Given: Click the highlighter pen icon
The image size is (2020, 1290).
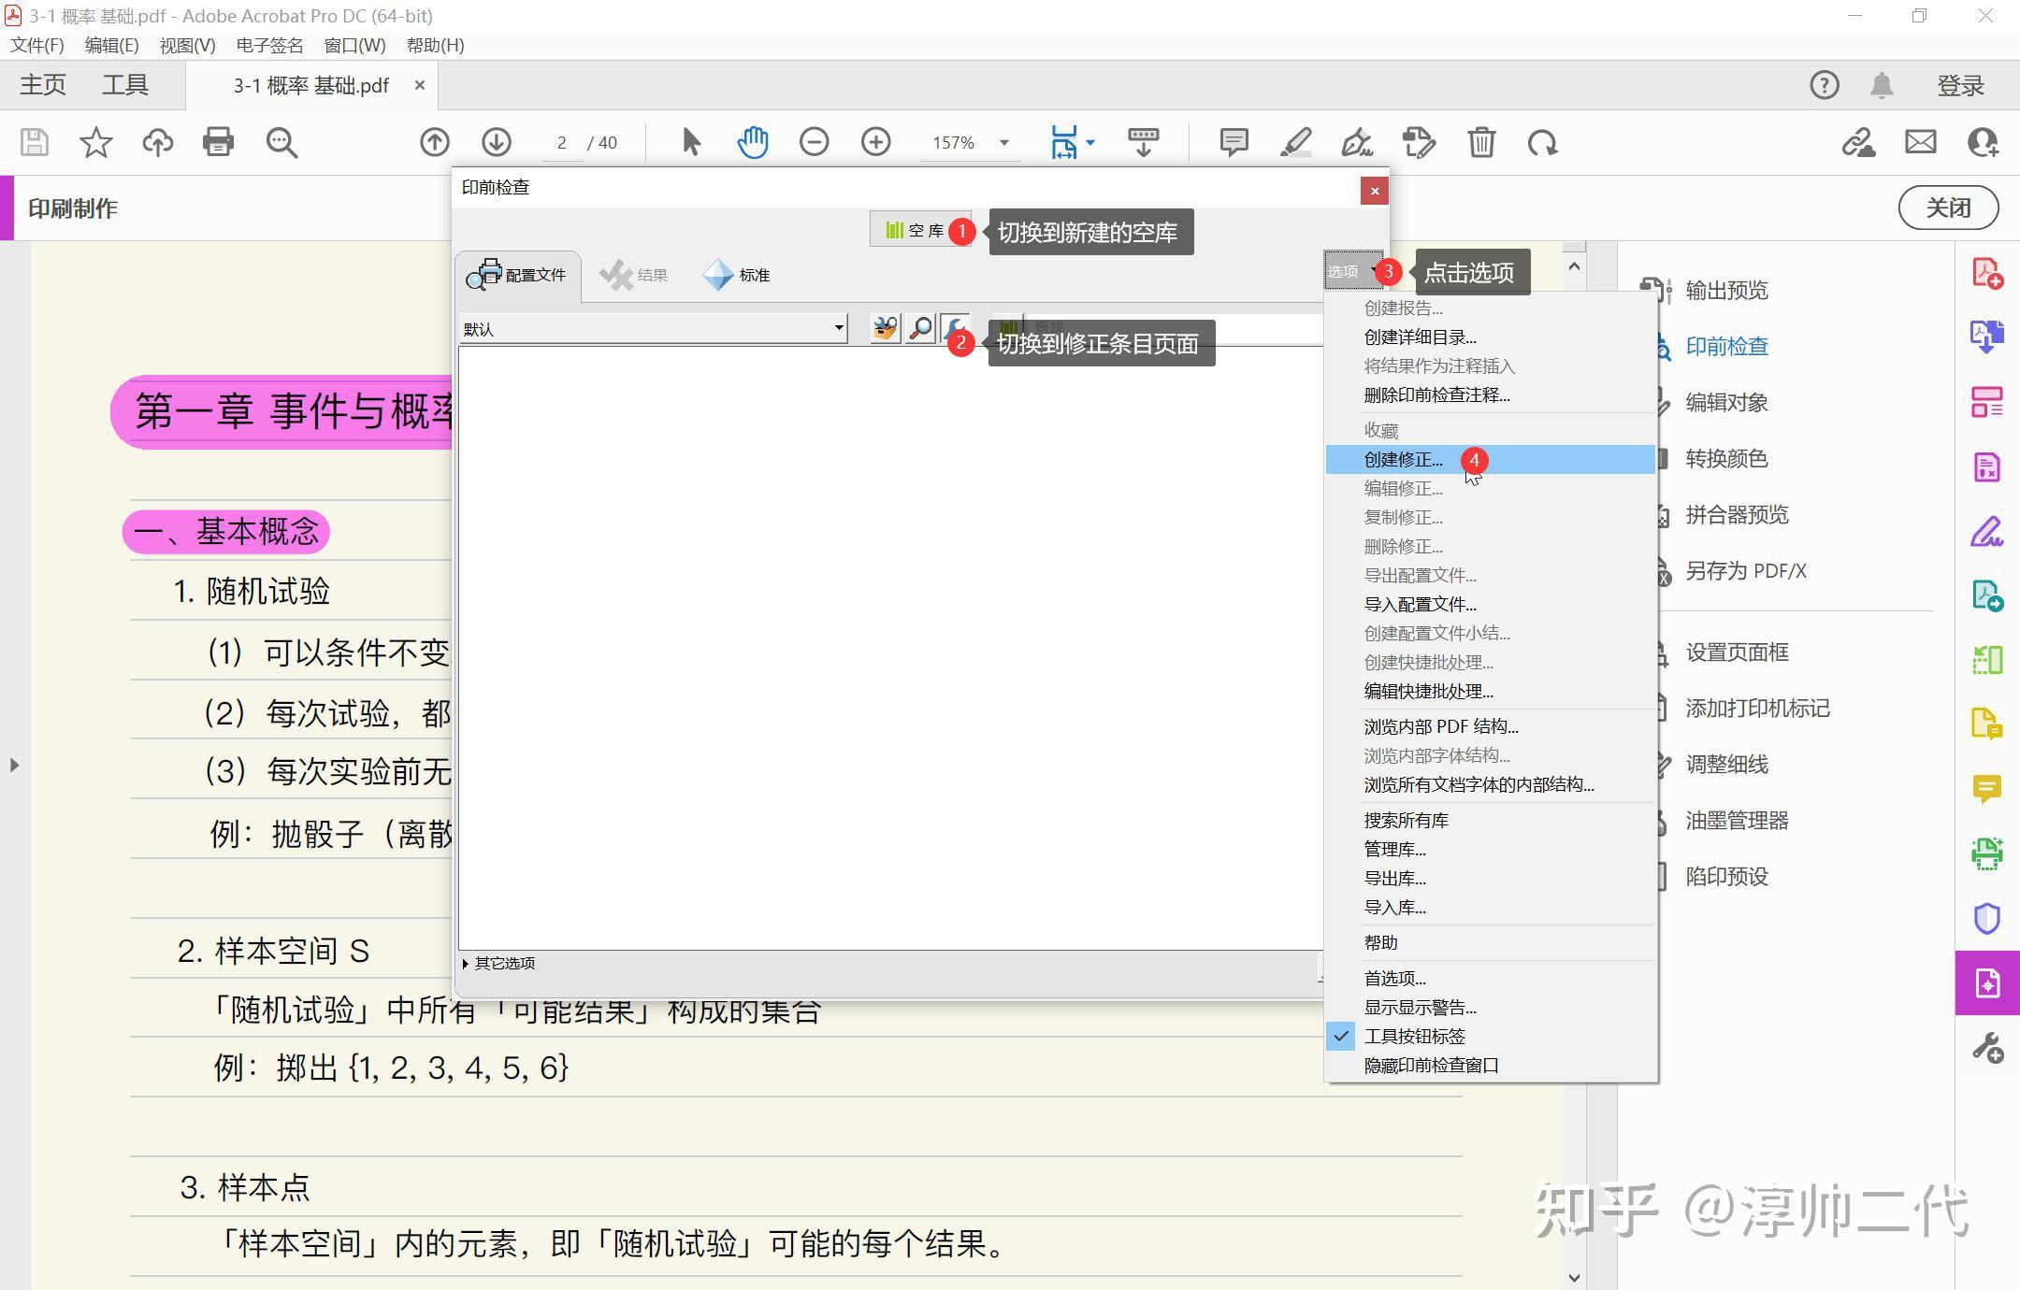Looking at the screenshot, I should click(1295, 142).
